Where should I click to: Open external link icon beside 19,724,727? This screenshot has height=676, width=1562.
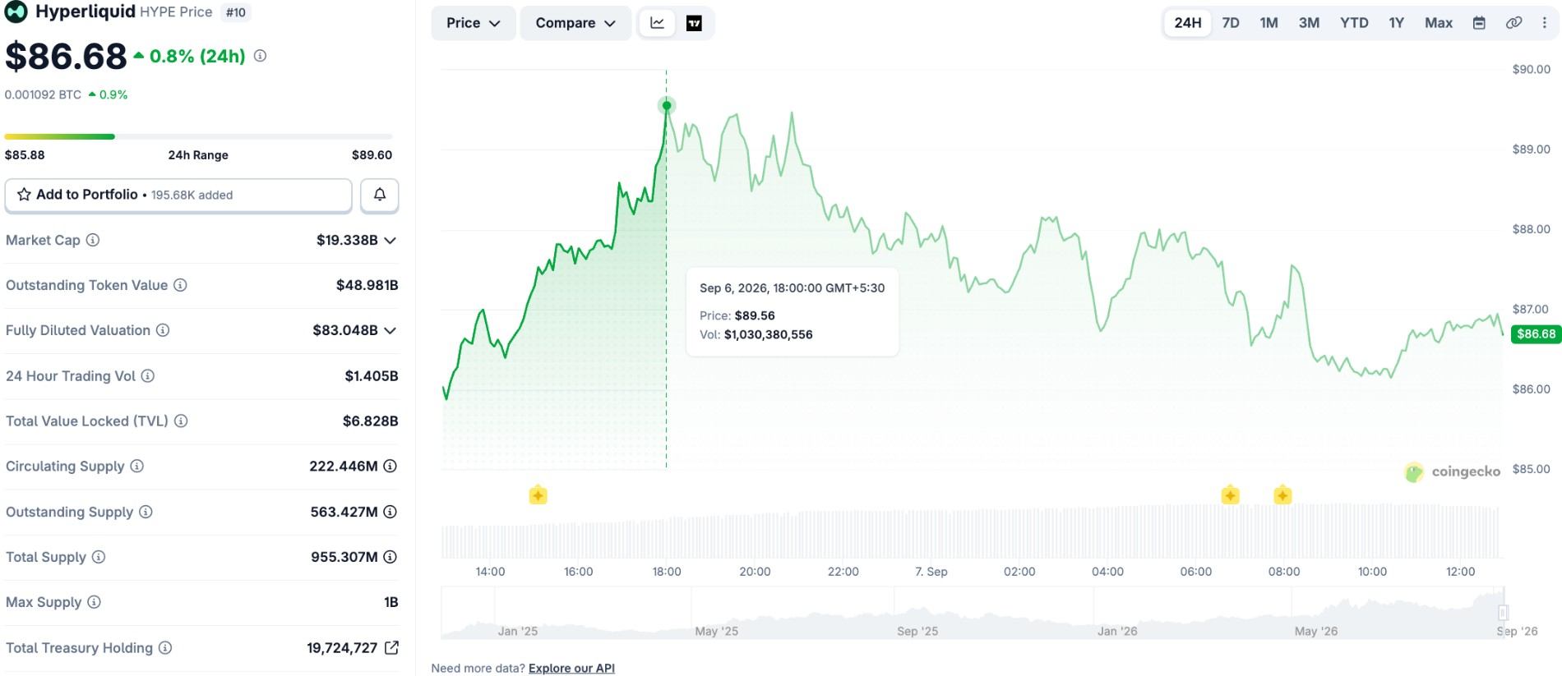[391, 647]
